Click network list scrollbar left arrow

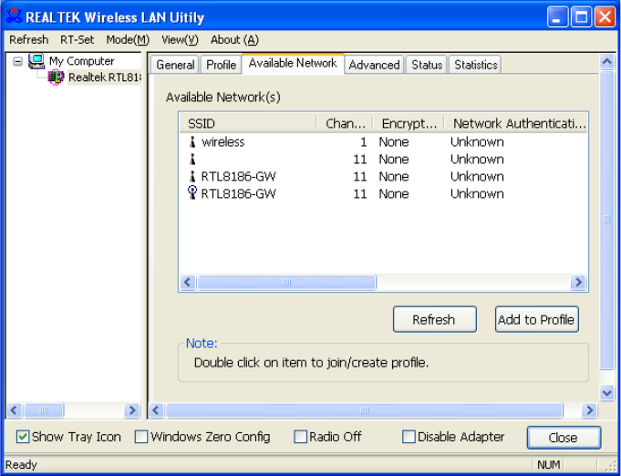point(188,283)
